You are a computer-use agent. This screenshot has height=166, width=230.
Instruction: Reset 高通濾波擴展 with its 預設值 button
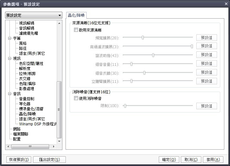coord(207,46)
